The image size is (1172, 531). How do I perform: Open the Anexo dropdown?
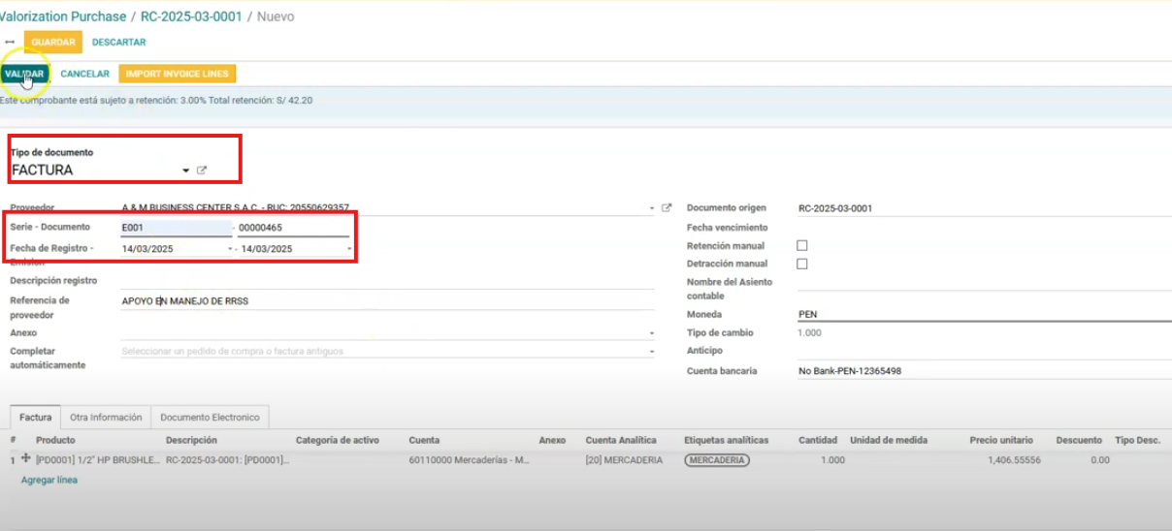[652, 333]
